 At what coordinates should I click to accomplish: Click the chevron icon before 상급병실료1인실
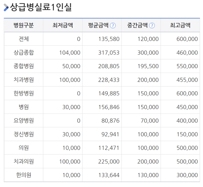[x=6, y=8]
